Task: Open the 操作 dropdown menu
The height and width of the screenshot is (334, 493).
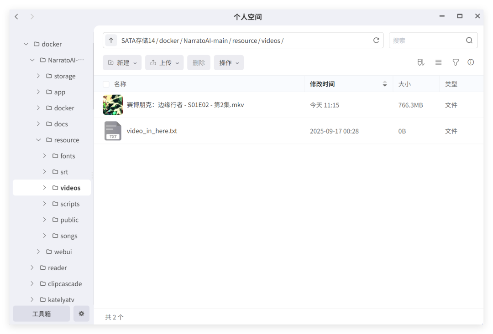Action: click(229, 63)
